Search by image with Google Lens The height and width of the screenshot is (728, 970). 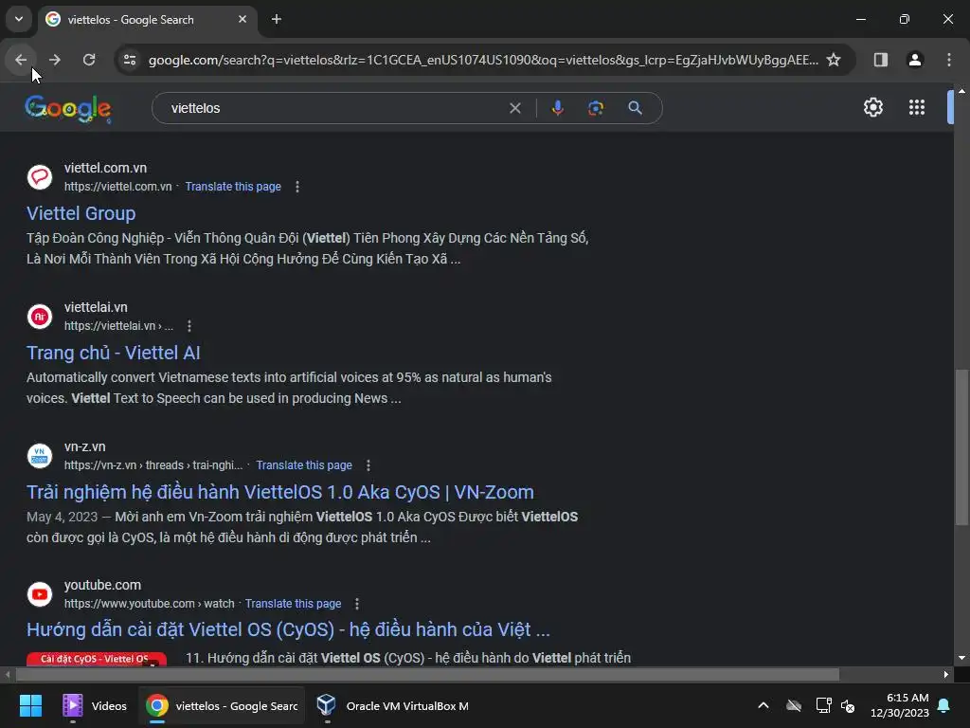pyautogui.click(x=595, y=108)
